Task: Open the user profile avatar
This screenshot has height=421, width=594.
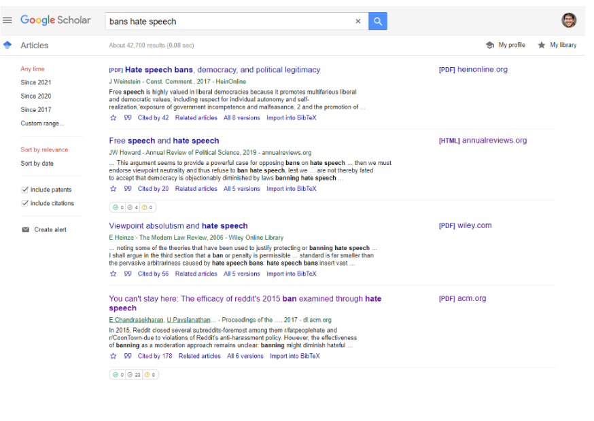Action: tap(569, 20)
